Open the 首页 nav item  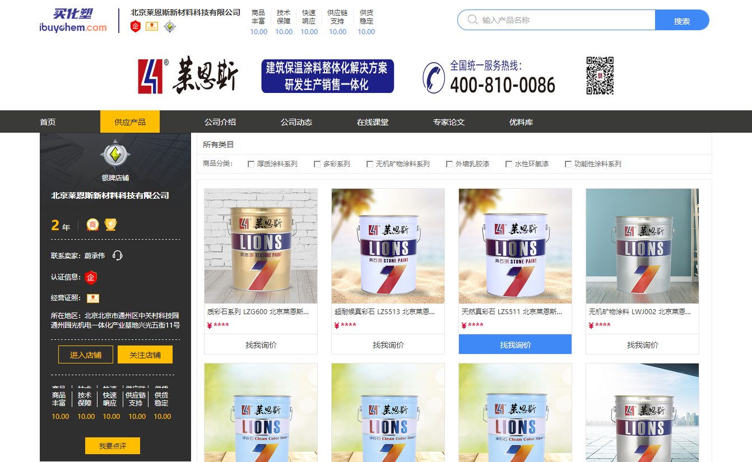(48, 122)
